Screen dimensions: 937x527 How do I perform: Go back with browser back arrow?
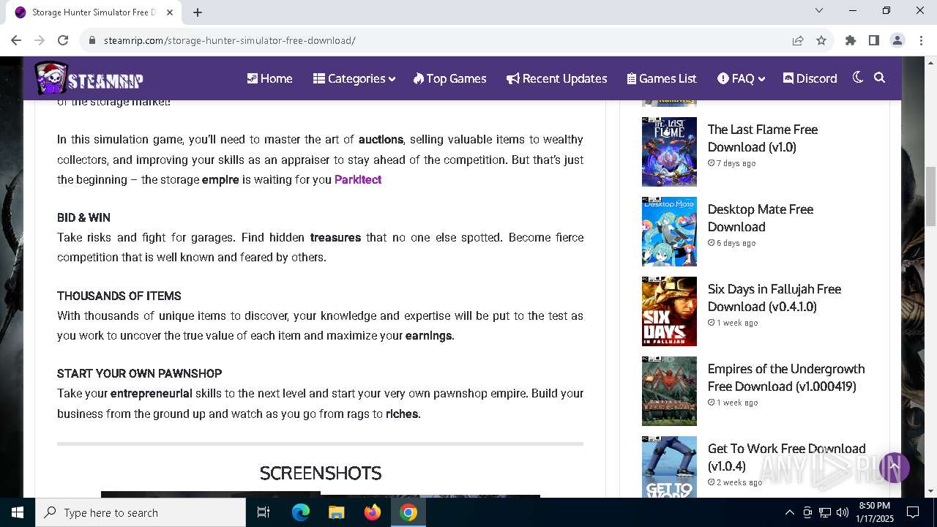click(16, 40)
